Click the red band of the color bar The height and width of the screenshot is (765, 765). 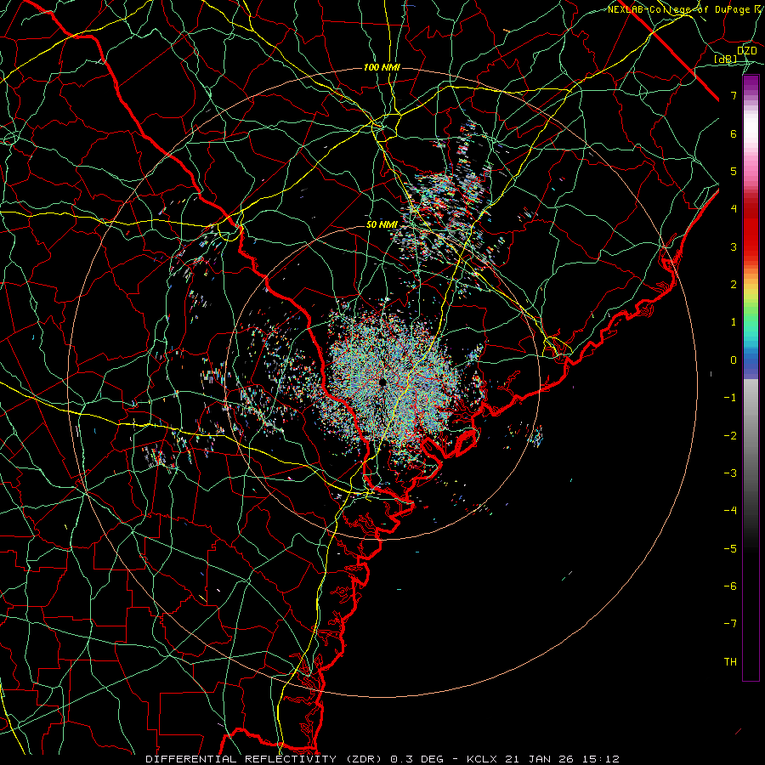751,229
